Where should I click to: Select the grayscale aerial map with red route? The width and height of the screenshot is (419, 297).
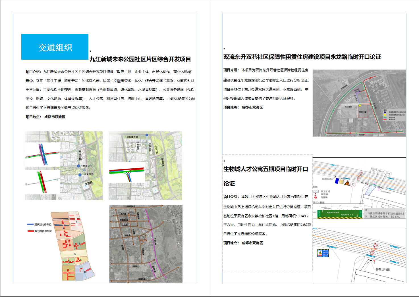(359, 103)
